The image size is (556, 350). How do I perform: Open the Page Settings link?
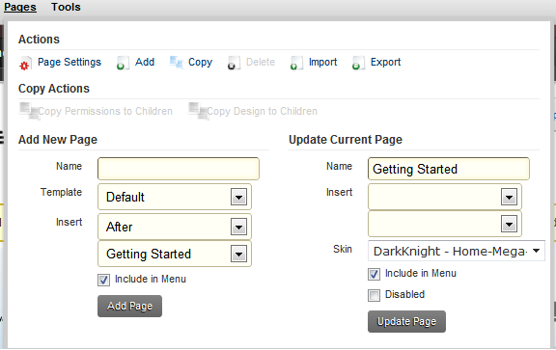(x=69, y=62)
